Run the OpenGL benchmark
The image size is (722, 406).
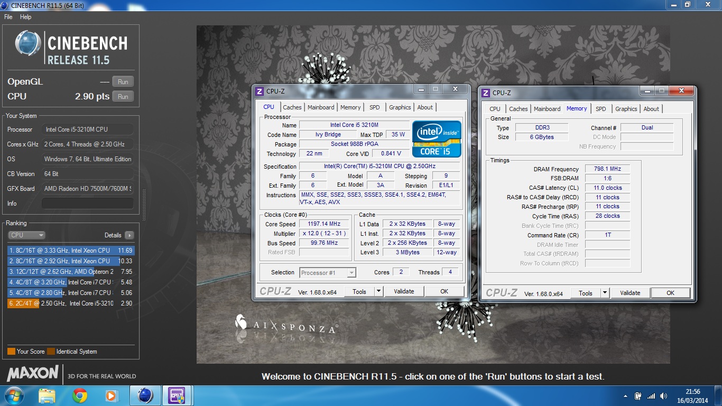pos(123,81)
